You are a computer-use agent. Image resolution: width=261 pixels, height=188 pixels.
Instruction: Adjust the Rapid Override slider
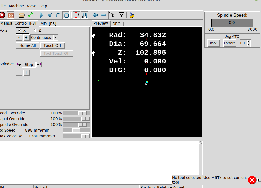pyautogui.click(x=76, y=119)
